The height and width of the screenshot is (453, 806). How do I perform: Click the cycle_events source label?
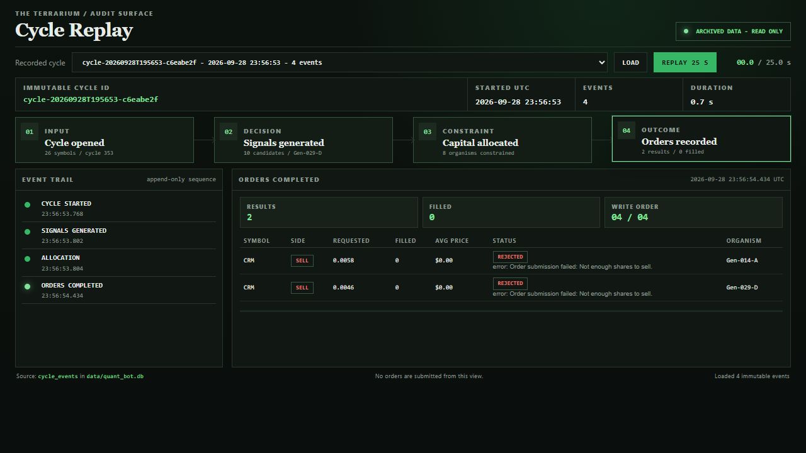pos(57,376)
